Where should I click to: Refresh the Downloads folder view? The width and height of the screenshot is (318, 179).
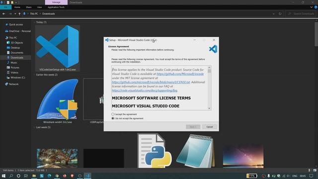[x=280, y=14]
